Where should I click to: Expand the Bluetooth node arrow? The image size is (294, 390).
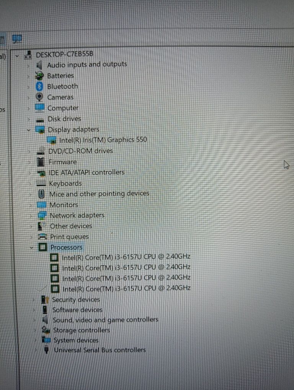[x=28, y=87]
